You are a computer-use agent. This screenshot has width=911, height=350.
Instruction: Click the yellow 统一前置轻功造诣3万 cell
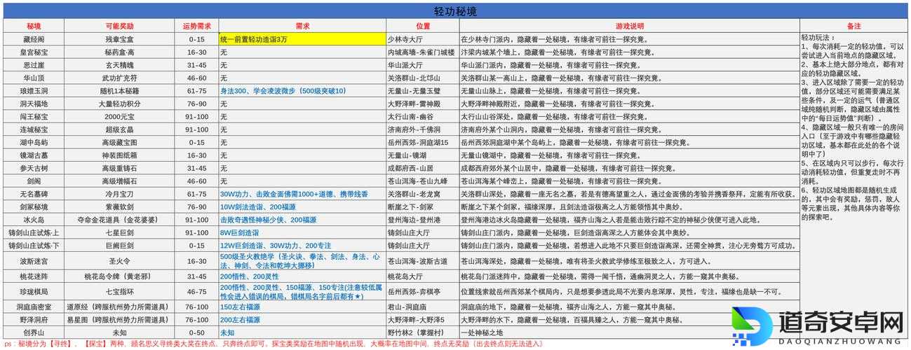pos(302,39)
